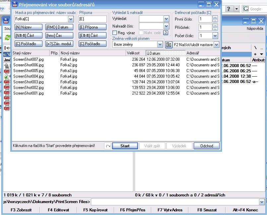Sort by Adresář column header

point(203,53)
